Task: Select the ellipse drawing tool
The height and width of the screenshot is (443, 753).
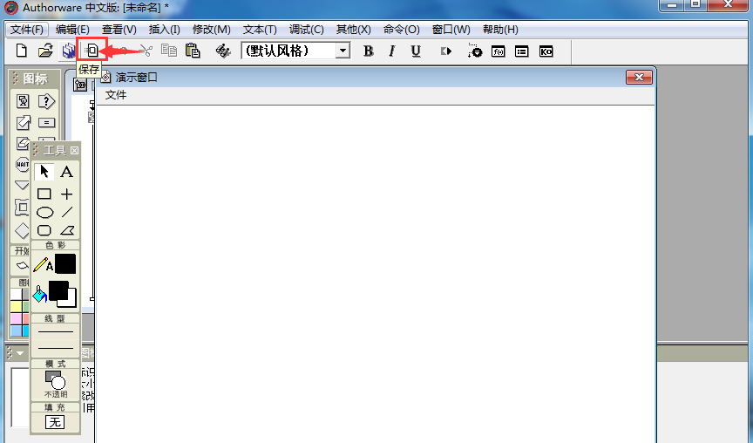Action: (x=44, y=212)
